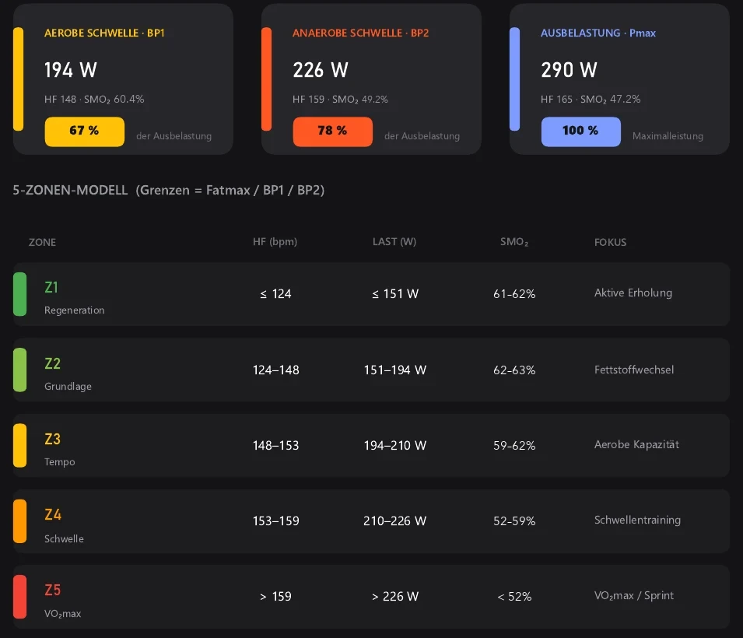Select the yellow Z3 zone color bar

point(20,445)
